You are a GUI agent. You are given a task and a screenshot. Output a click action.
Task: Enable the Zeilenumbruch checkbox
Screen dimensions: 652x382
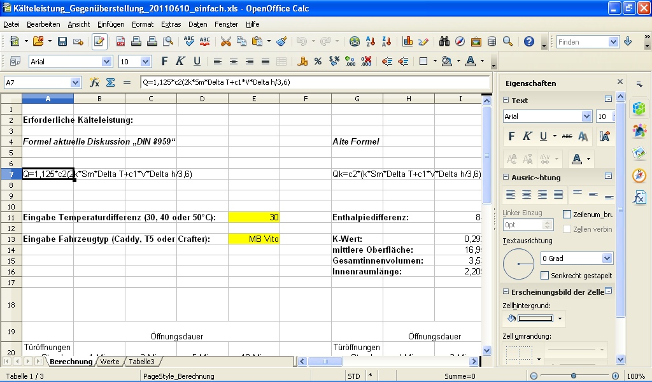567,215
